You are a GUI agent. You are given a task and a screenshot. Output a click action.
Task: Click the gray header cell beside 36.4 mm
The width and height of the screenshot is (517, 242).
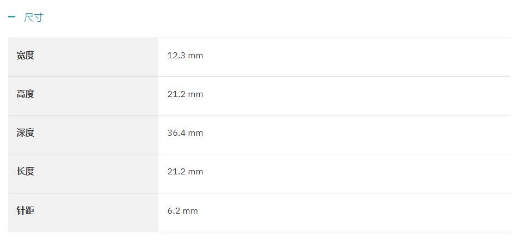click(x=83, y=135)
